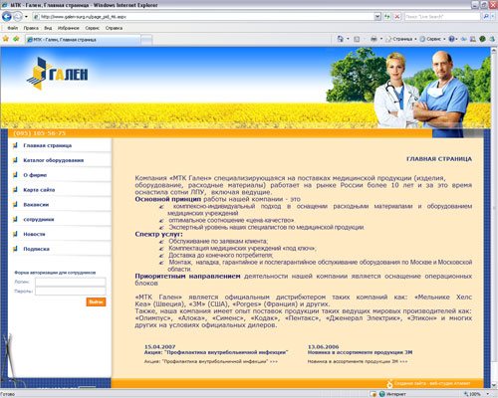Click the green Refresh page icon
Viewport: 498px width, 398px height.
point(387,16)
